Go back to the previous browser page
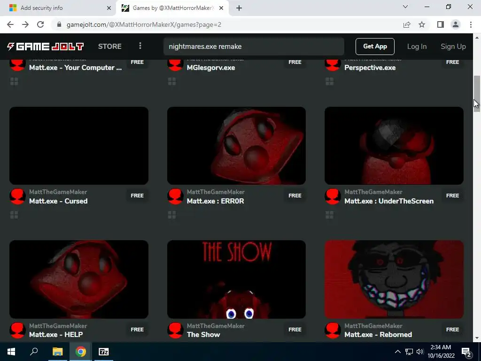The width and height of the screenshot is (481, 361). [10, 24]
